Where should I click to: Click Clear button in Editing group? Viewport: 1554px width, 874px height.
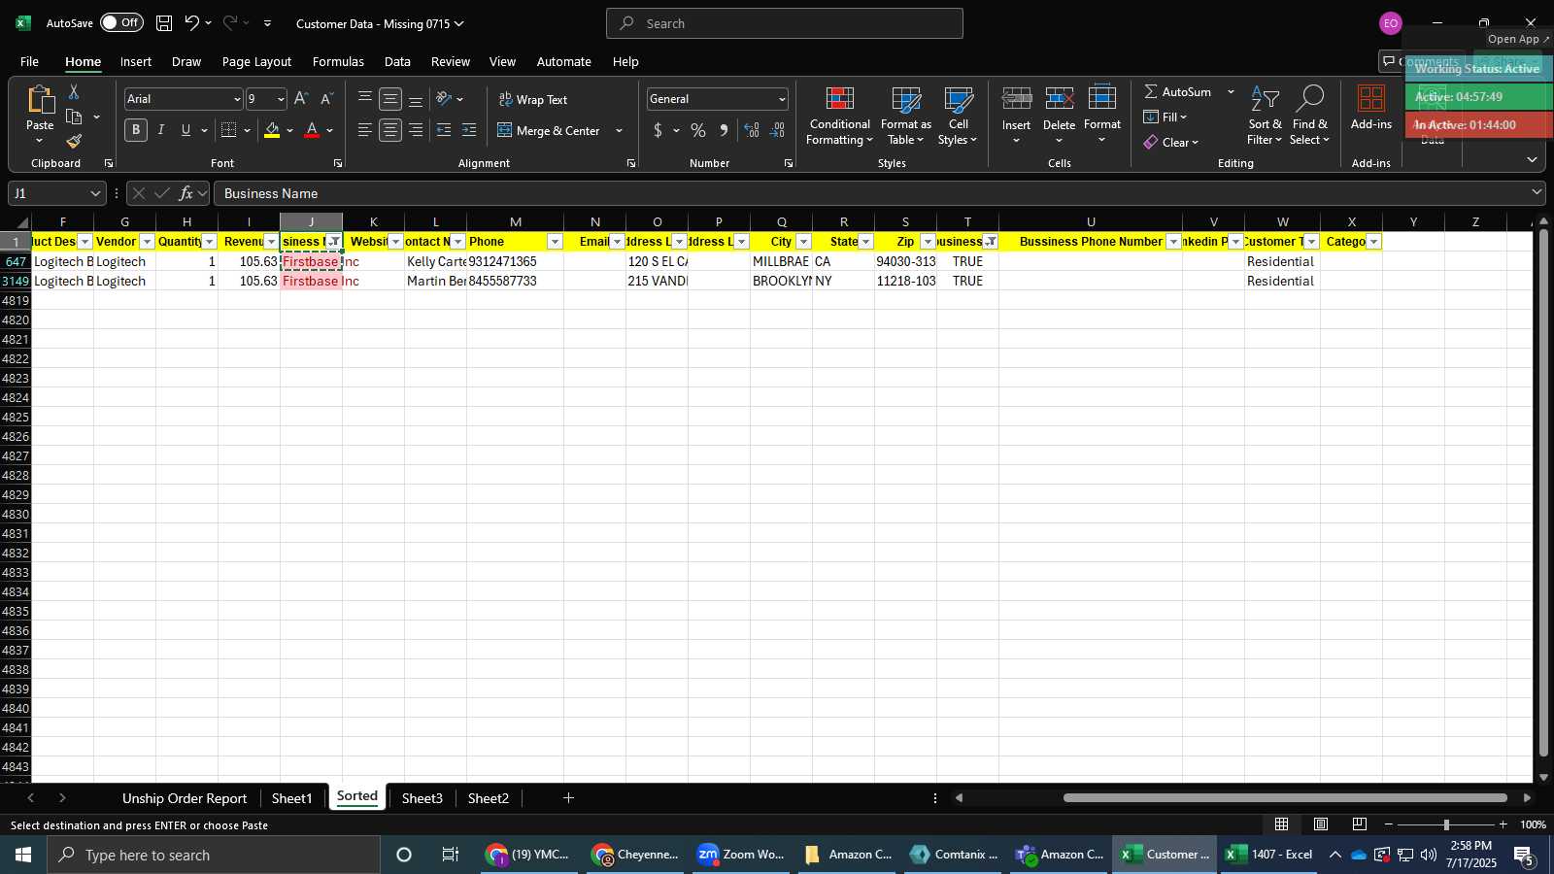tap(1170, 142)
